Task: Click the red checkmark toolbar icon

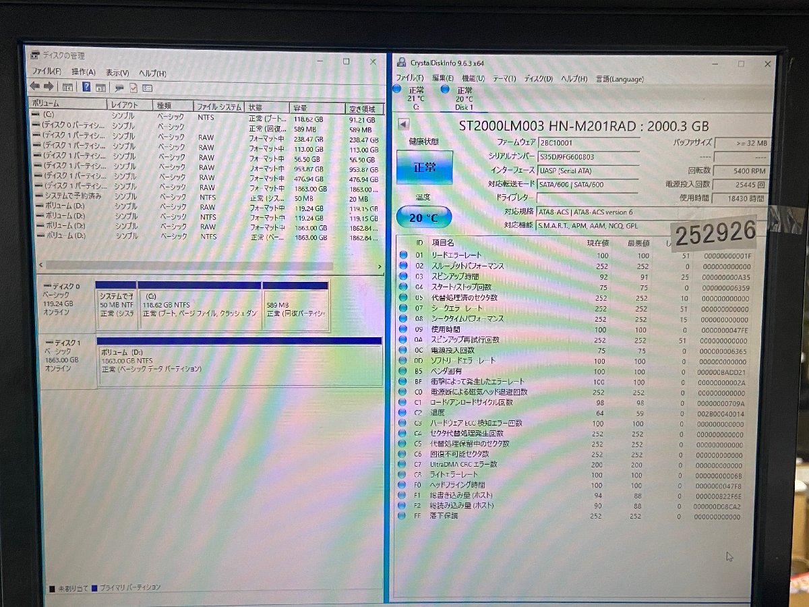Action: (x=133, y=87)
